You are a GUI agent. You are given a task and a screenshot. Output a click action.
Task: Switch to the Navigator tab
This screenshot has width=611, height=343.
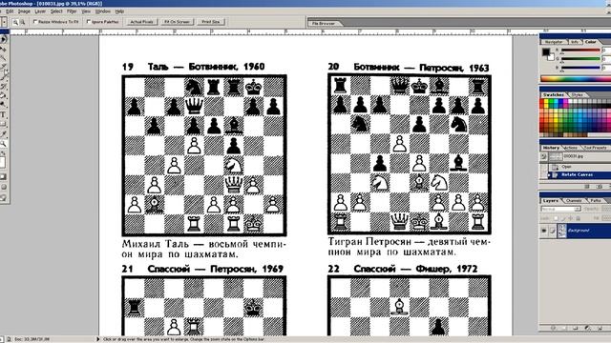554,42
